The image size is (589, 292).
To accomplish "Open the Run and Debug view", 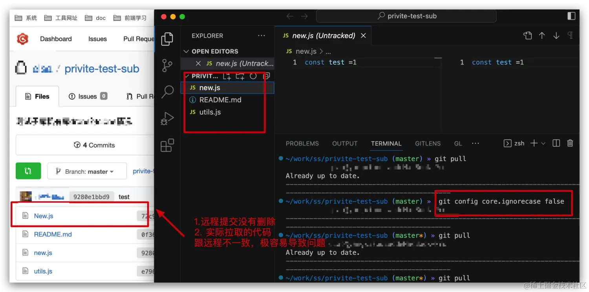I will coord(167,118).
